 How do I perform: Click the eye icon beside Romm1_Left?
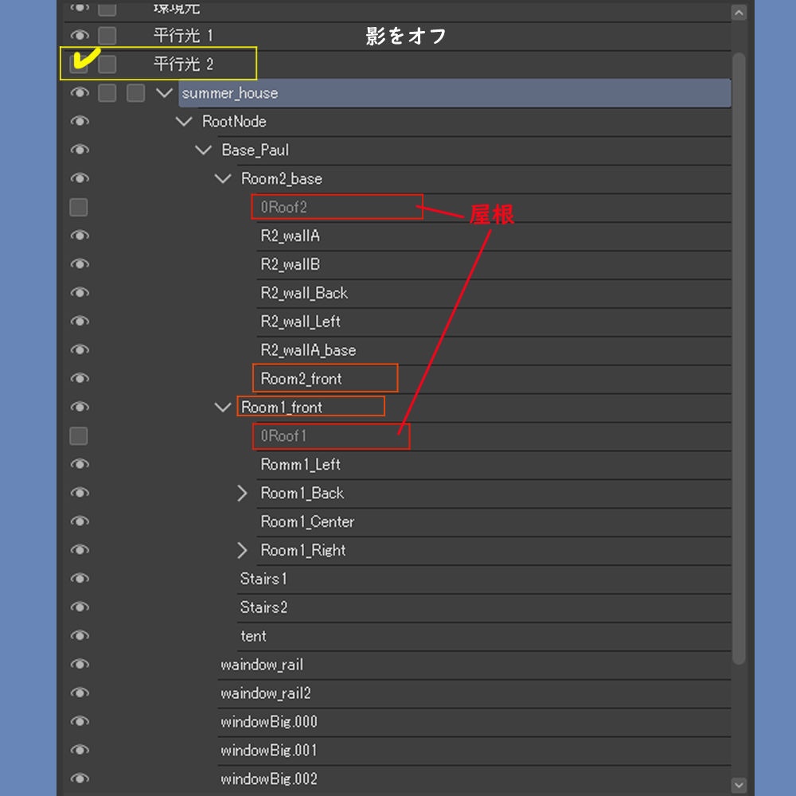[x=79, y=464]
